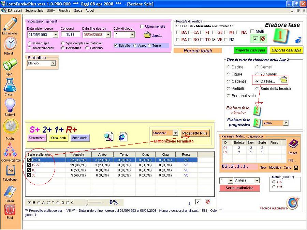Click the Apri folder icon
This screenshot has width=307, height=230.
[147, 35]
